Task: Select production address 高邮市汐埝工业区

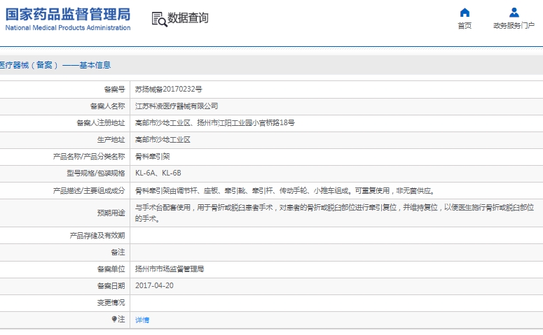Action: (x=163, y=140)
